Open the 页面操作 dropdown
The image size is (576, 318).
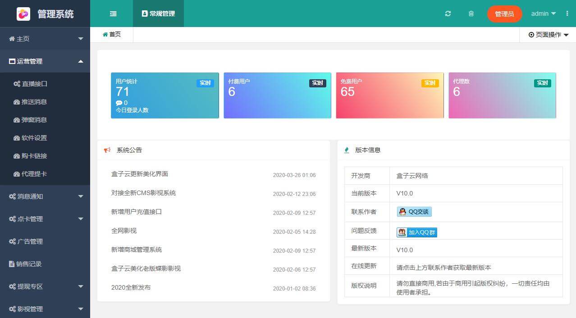click(548, 35)
